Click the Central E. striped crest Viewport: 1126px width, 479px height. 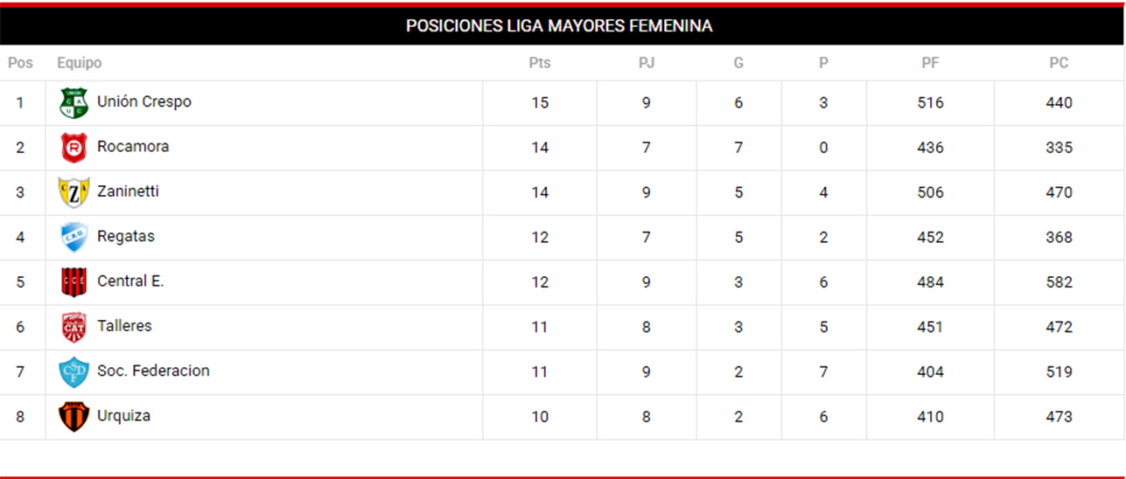point(73,282)
